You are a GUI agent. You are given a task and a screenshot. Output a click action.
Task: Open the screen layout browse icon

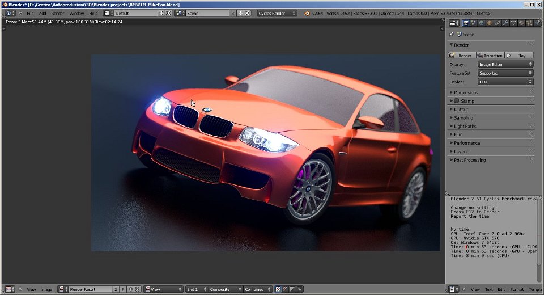pos(109,13)
